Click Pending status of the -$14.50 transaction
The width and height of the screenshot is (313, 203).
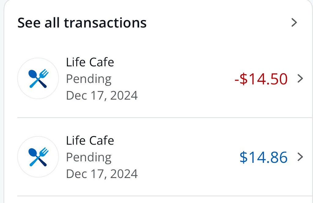coord(89,79)
